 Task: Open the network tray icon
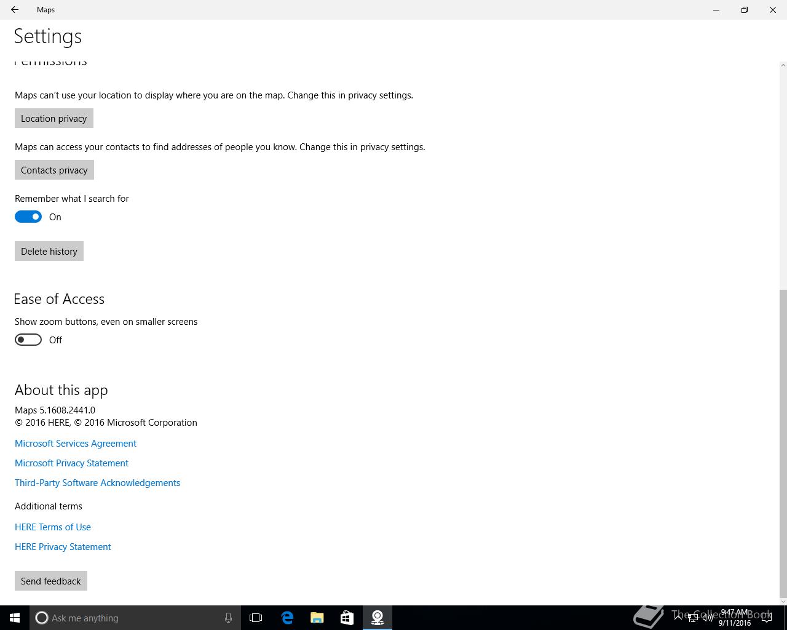pyautogui.click(x=692, y=618)
